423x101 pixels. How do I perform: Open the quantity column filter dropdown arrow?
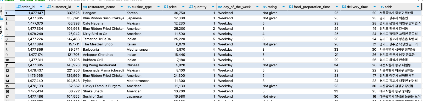tap(213, 7)
